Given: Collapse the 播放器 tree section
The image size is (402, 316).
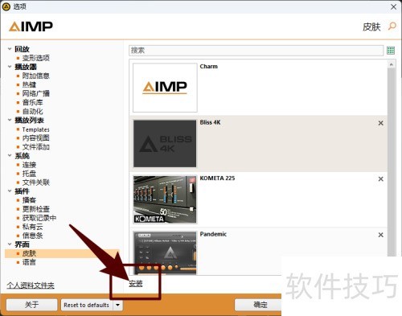Looking at the screenshot, I should (10, 67).
